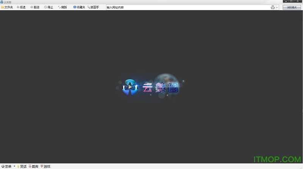Go back with the 后退 button
The image size is (303, 169).
coord(21,7)
